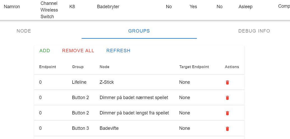Delete the Lifeline Z-Stick association
The width and height of the screenshot is (290, 139).
[227, 82]
